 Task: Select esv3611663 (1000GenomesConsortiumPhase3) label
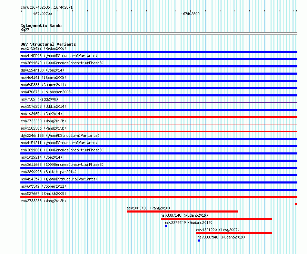(x=62, y=164)
